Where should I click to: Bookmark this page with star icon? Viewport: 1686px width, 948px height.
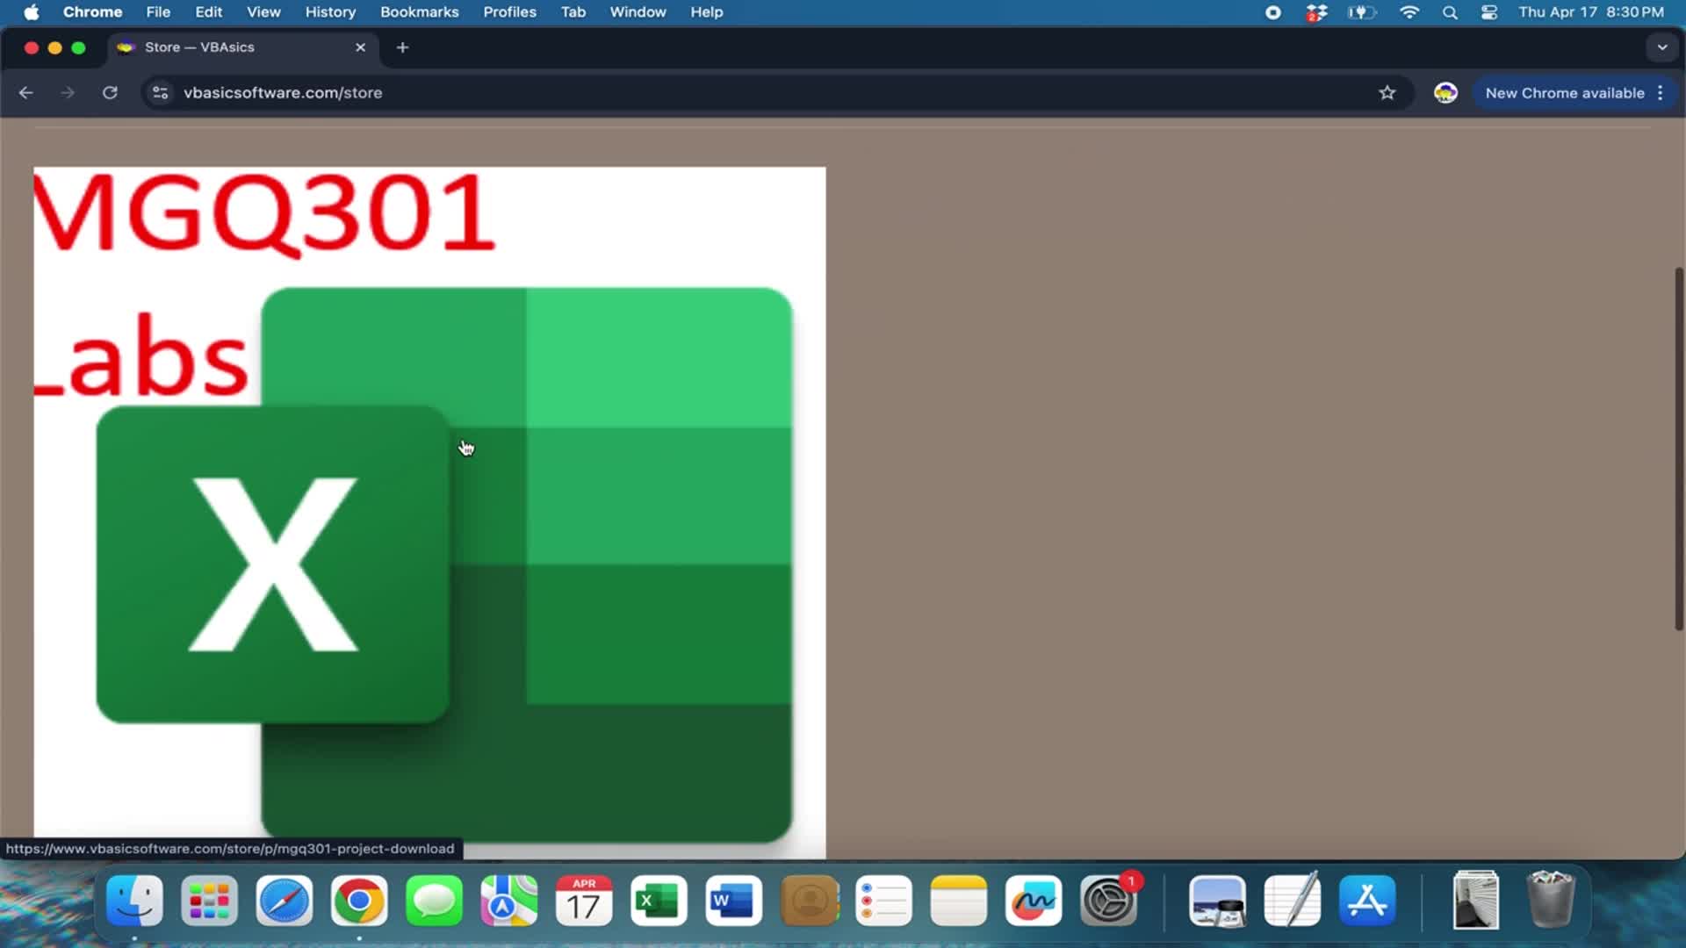pyautogui.click(x=1387, y=93)
